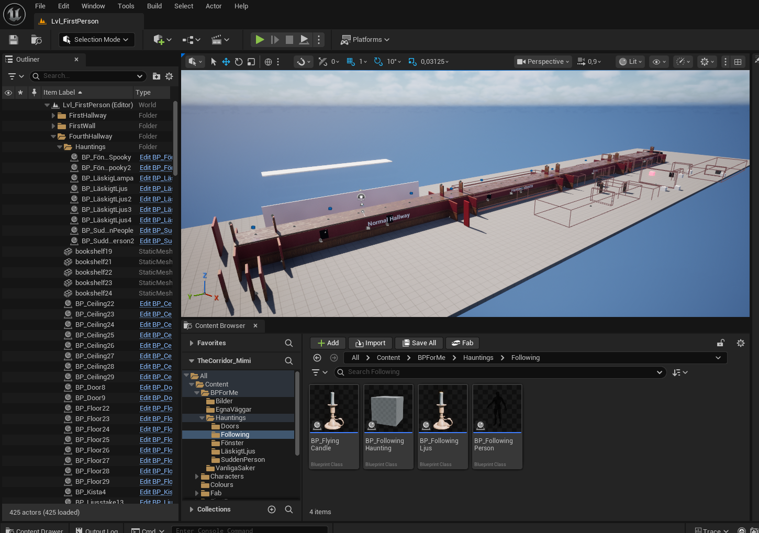Open the Selection Mode dropdown

(x=96, y=40)
